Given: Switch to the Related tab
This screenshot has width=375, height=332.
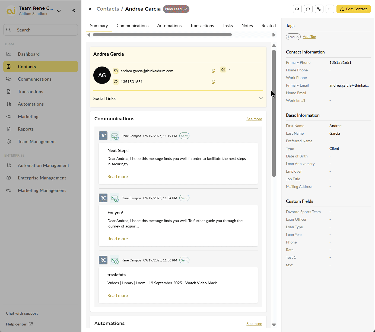Looking at the screenshot, I should (x=269, y=26).
